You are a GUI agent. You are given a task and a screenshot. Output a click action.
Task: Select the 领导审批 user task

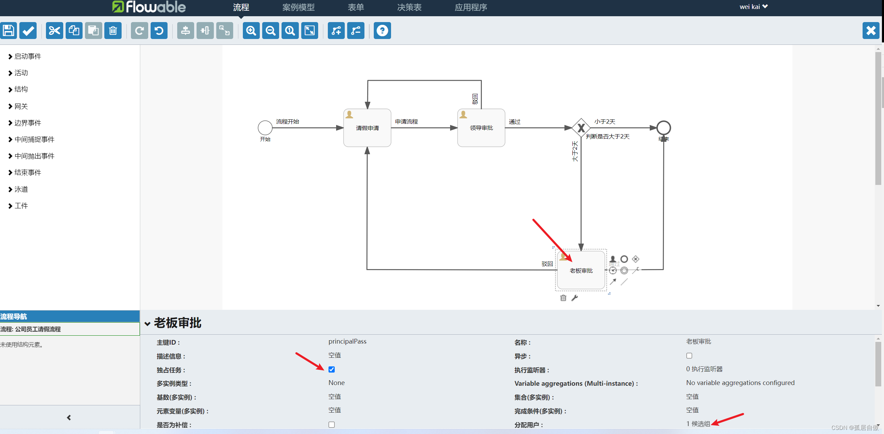481,128
